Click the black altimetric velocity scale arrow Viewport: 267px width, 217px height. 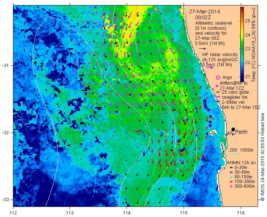click(x=203, y=49)
